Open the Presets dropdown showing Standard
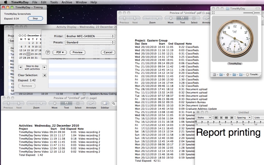The height and width of the screenshot is (165, 264). click(x=90, y=43)
